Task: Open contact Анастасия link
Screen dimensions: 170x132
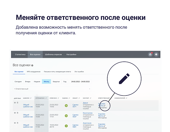Action: 87,123
